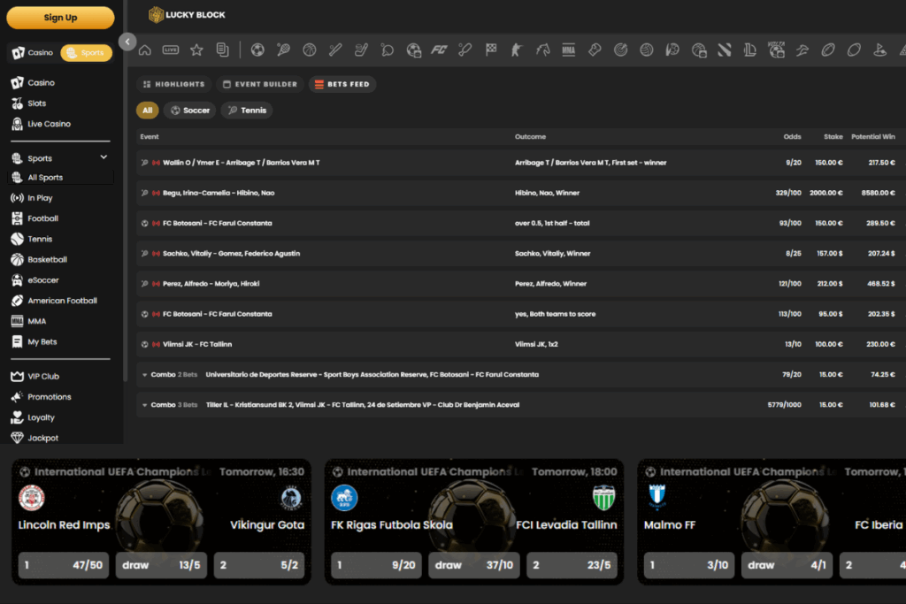906x604 pixels.
Task: Switch to the Highlights tab
Action: (x=173, y=85)
